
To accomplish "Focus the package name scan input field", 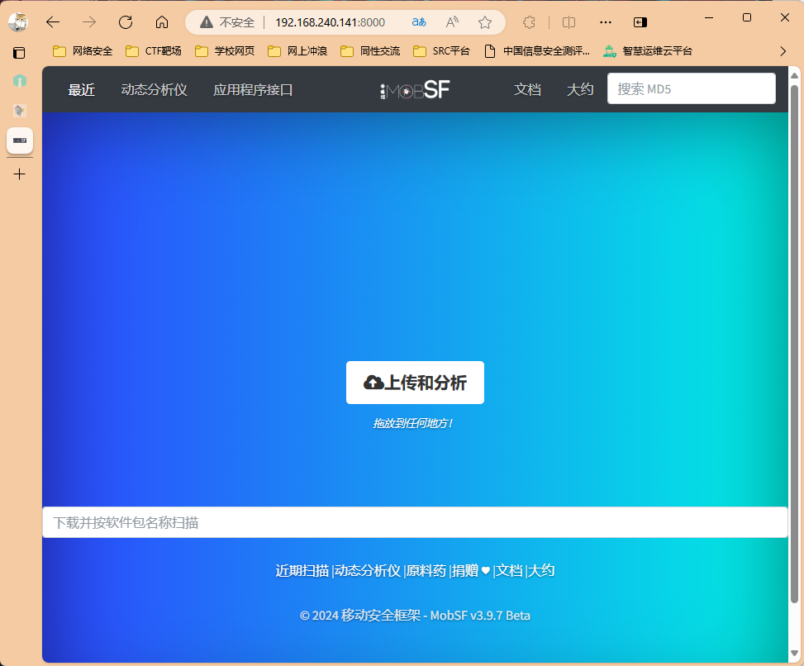I will click(x=415, y=522).
